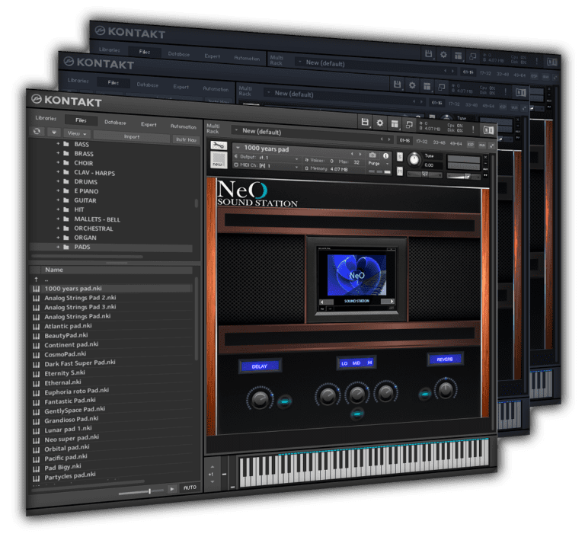Click the NI info panel icon in front window
Image resolution: width=585 pixels, height=553 pixels.
pos(488,129)
